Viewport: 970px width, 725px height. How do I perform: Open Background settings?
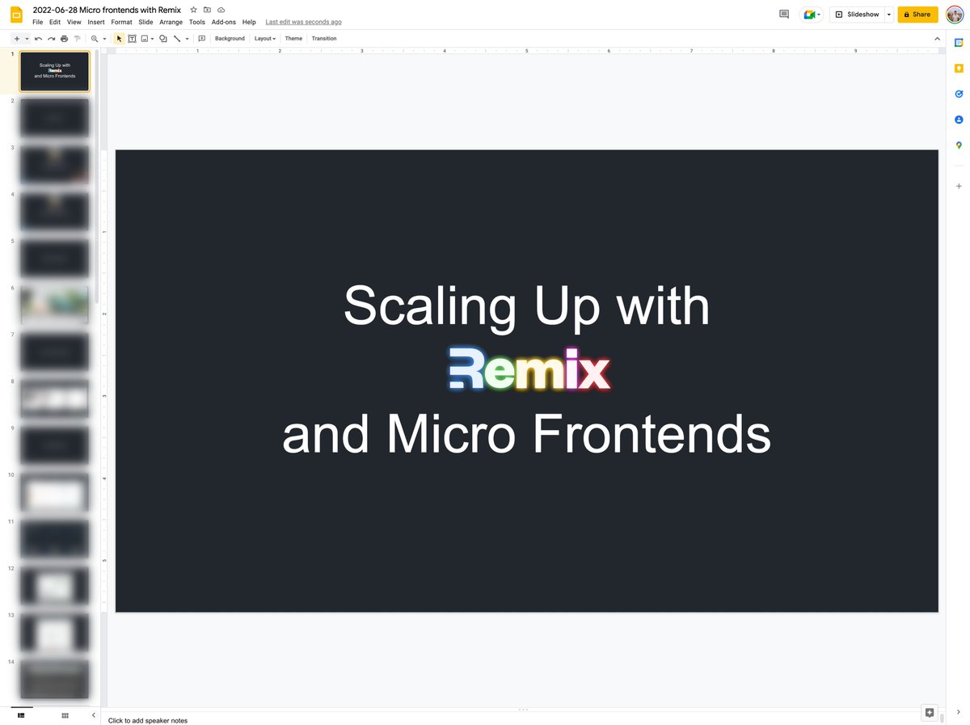coord(230,39)
